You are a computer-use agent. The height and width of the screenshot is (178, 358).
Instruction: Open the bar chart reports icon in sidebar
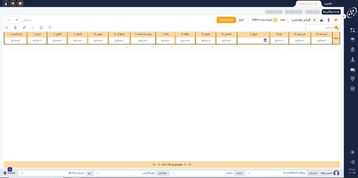pyautogui.click(x=352, y=59)
